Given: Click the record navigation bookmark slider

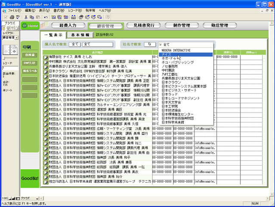Looking at the screenshot, I should click(x=9, y=51).
